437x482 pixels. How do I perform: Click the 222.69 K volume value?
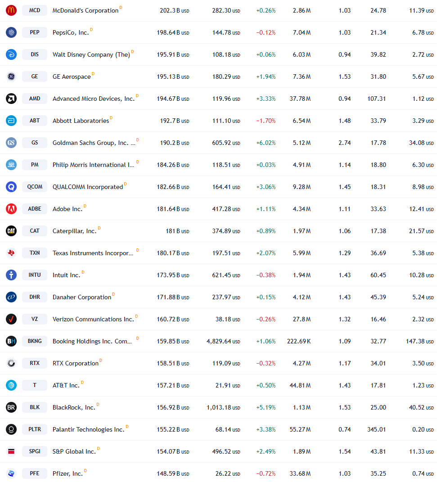point(299,342)
